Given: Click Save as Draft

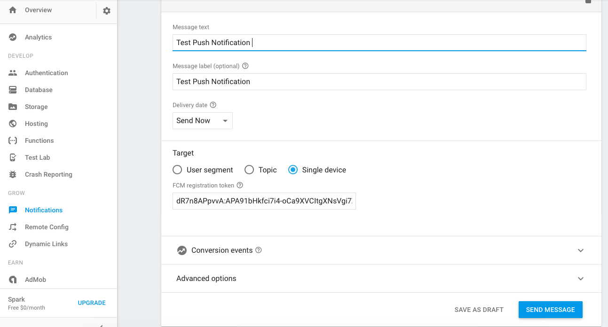Looking at the screenshot, I should tap(479, 310).
